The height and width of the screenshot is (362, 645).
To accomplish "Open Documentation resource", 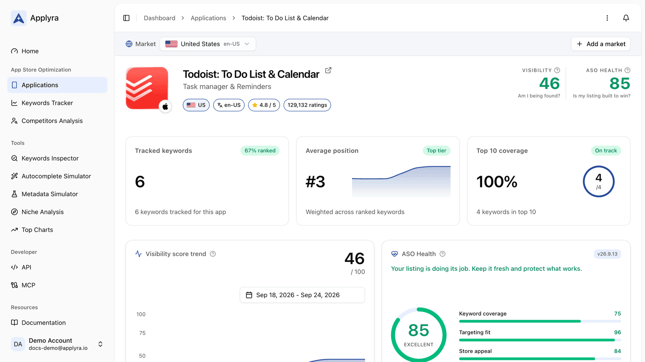I will [57, 323].
